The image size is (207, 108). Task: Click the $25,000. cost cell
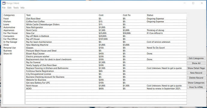103,33
